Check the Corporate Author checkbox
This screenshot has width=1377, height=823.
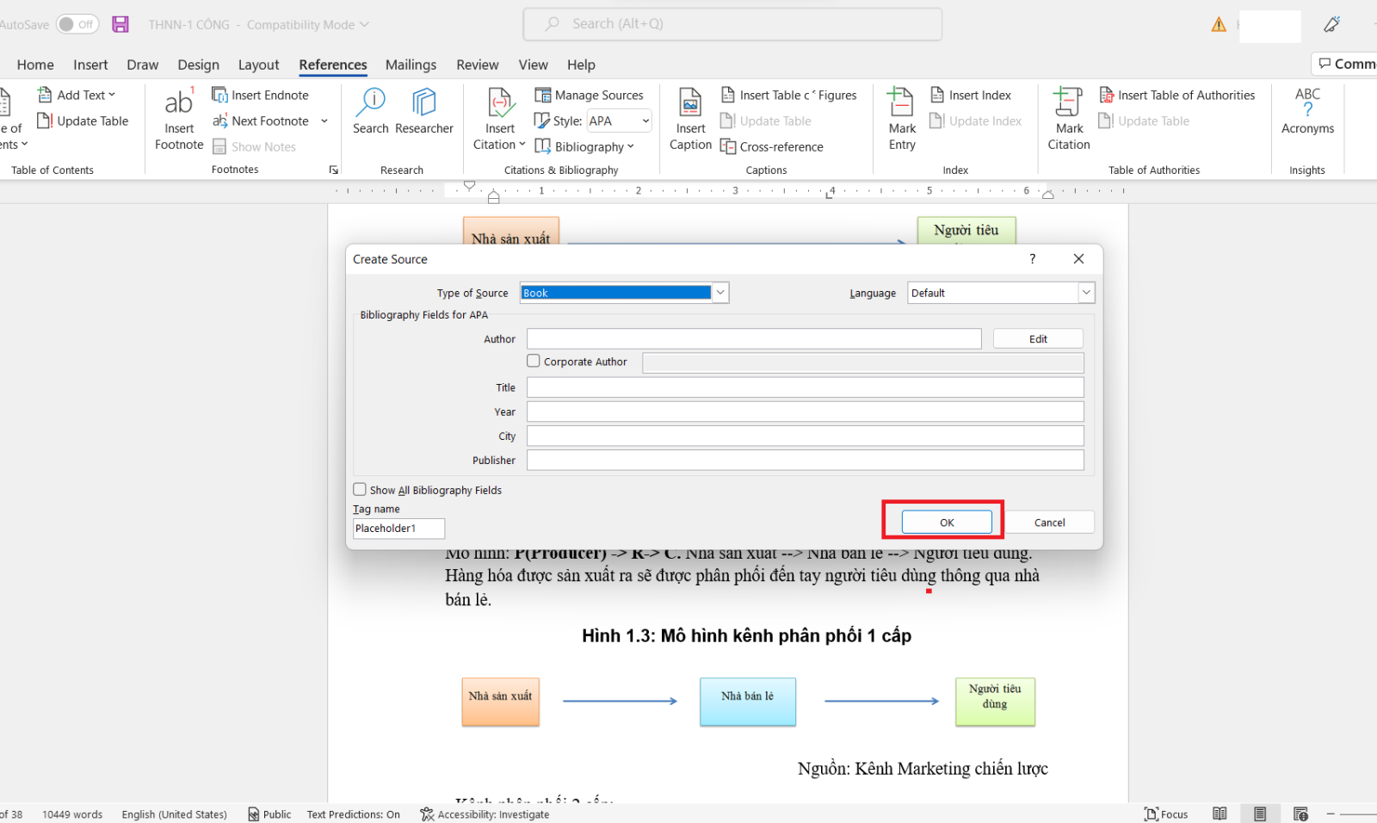(x=533, y=361)
